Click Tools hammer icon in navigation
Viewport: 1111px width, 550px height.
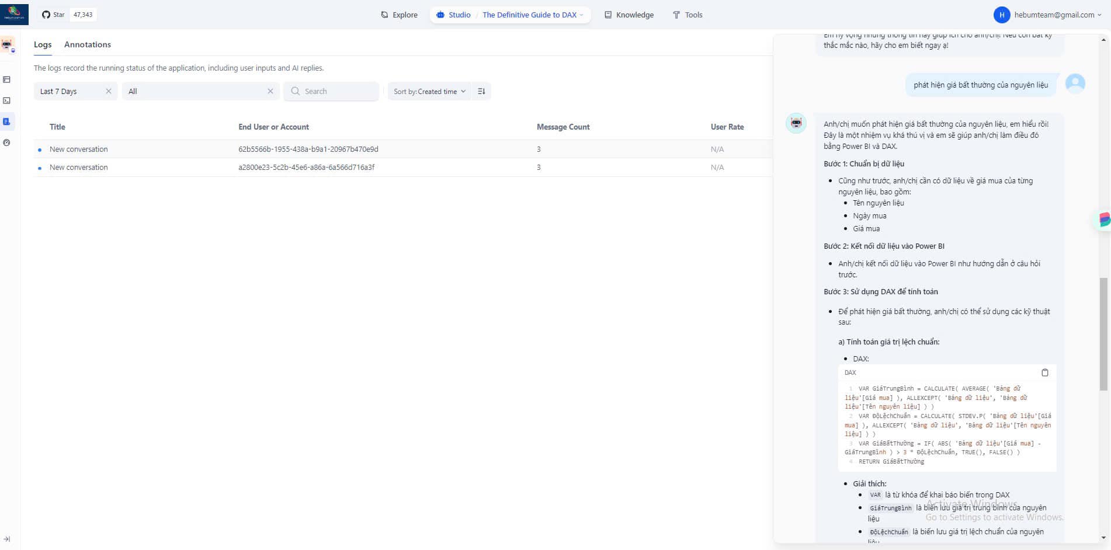676,15
